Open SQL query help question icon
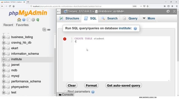 (135, 28)
